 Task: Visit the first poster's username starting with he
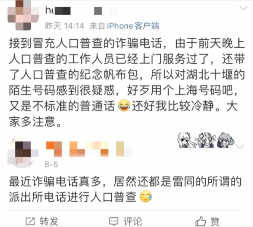[x=58, y=11]
